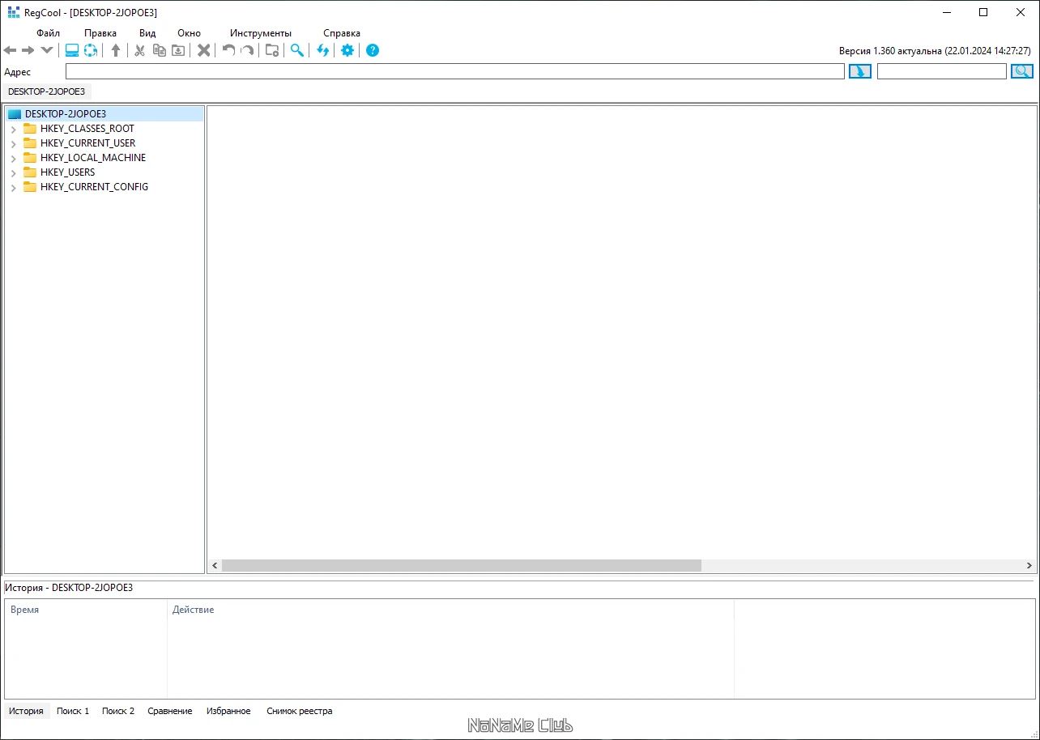This screenshot has height=740, width=1040.
Task: Click the Paste icon in the toolbar
Action: coord(178,50)
